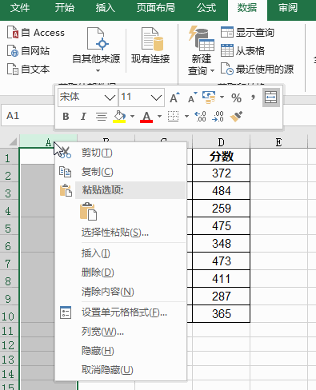
Task: Center align text in mini toolbar
Action: click(x=102, y=117)
